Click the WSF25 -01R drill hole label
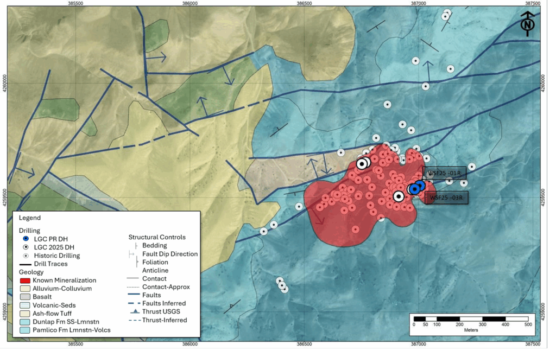556x357 pixels. point(444,173)
